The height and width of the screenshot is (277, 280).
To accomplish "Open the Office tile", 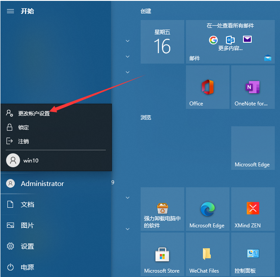I will click(207, 87).
